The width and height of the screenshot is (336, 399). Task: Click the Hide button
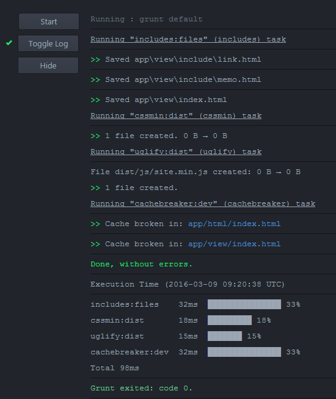pos(48,65)
